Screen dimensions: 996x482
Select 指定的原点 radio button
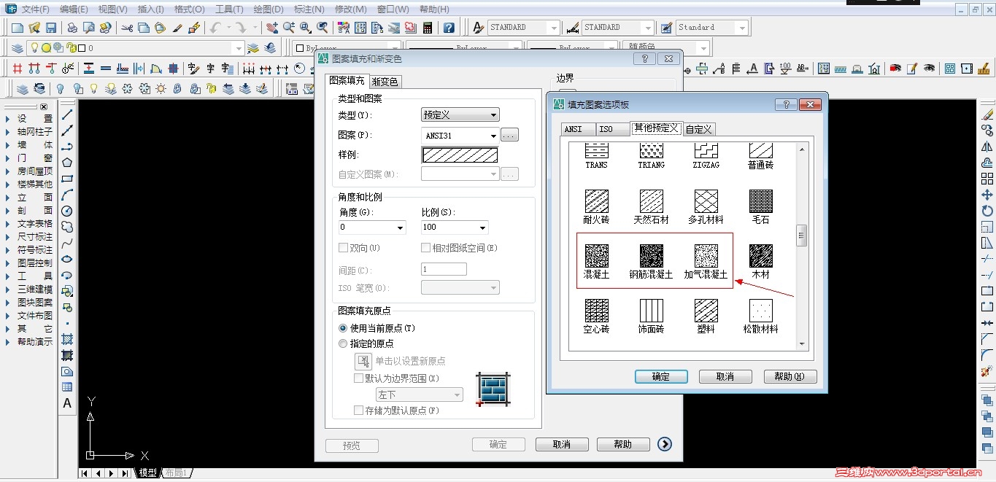coord(343,343)
